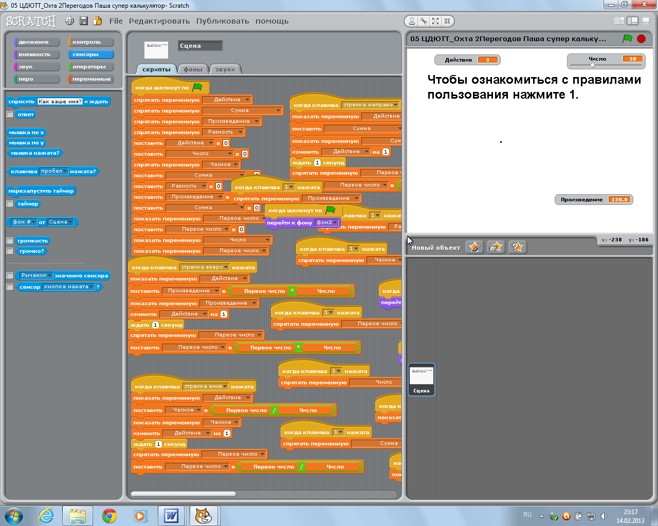Viewport: 658px width, 526px height.
Task: Select the операторы block category
Action: coord(90,67)
